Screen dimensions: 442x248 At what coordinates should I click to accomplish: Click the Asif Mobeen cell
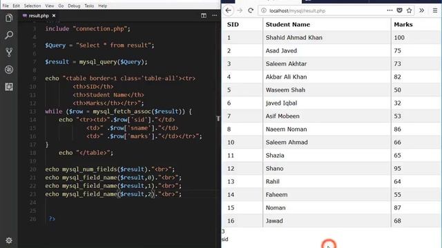click(327, 116)
